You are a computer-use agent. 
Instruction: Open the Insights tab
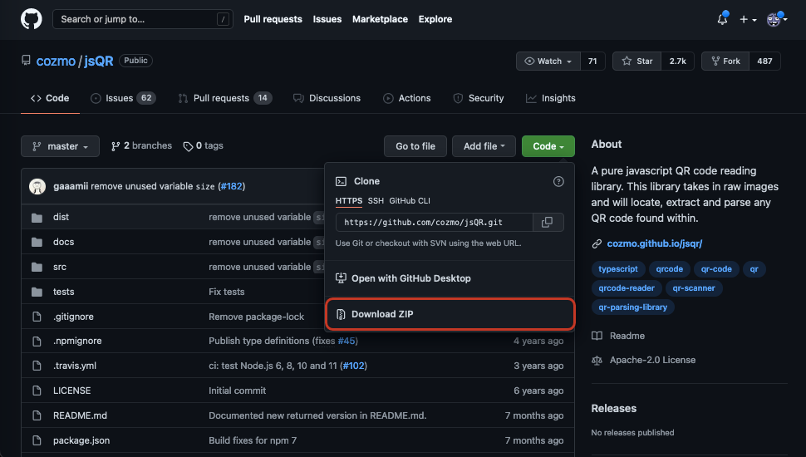pos(551,98)
